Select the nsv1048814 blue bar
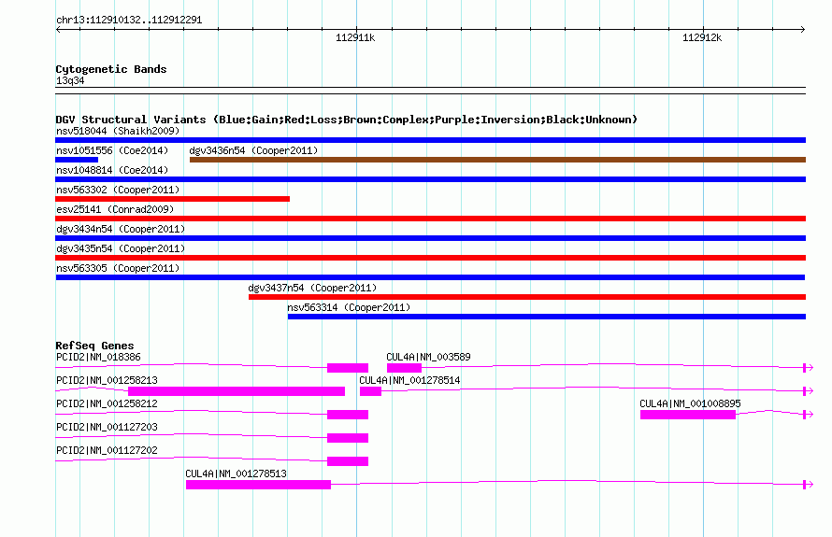The image size is (832, 537). coord(430,179)
